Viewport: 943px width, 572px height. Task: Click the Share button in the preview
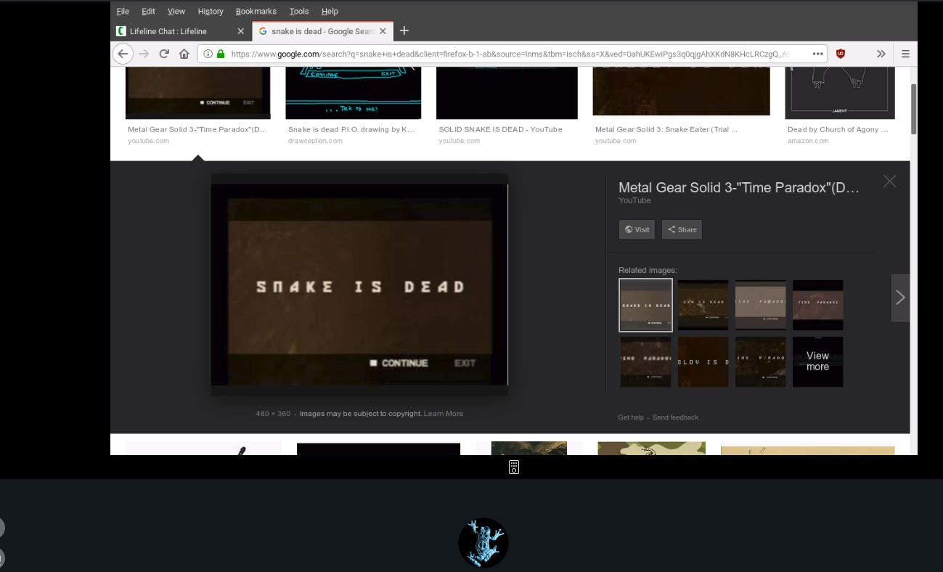click(x=682, y=229)
